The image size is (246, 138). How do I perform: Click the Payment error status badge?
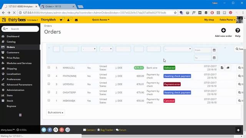coord(172,84)
